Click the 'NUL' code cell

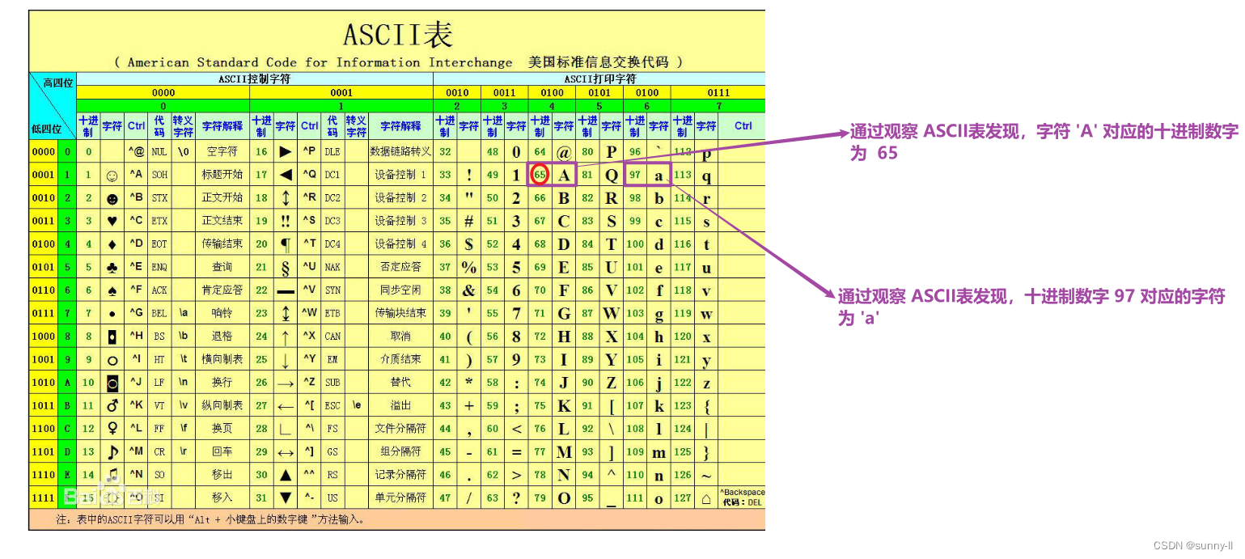pos(159,151)
